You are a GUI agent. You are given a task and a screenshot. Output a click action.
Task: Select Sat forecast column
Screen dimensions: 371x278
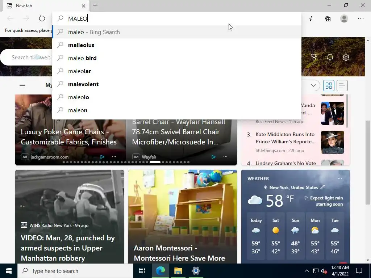pyautogui.click(x=276, y=236)
